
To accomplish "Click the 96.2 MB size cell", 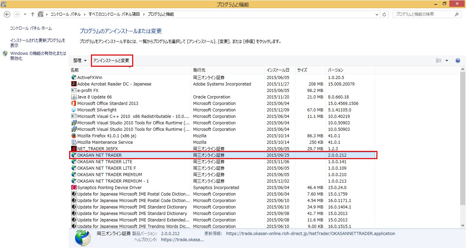I will [x=315, y=91].
